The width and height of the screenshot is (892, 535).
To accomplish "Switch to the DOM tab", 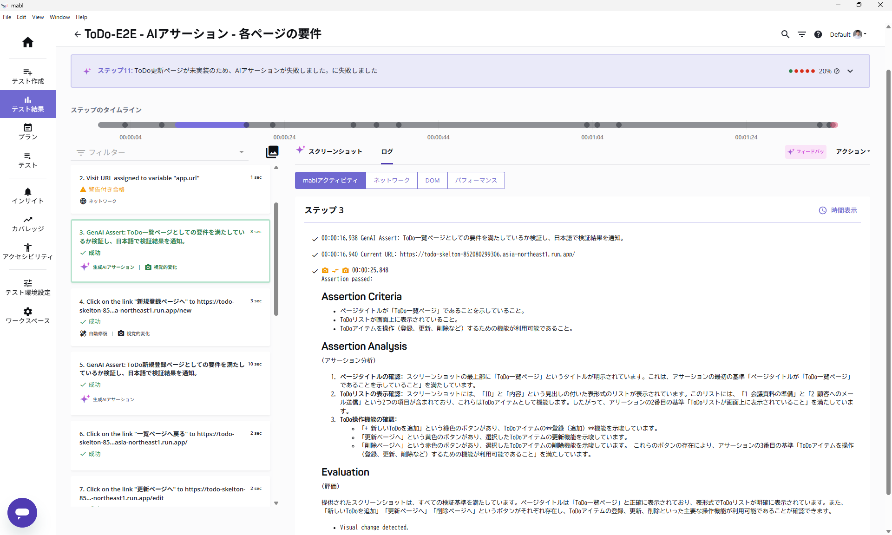I will coord(432,180).
